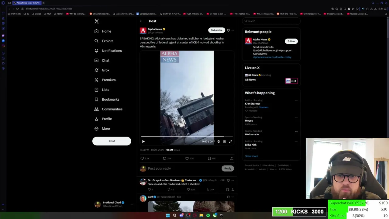Open Serf profile avatar
This screenshot has width=389, height=219.
coord(143,199)
